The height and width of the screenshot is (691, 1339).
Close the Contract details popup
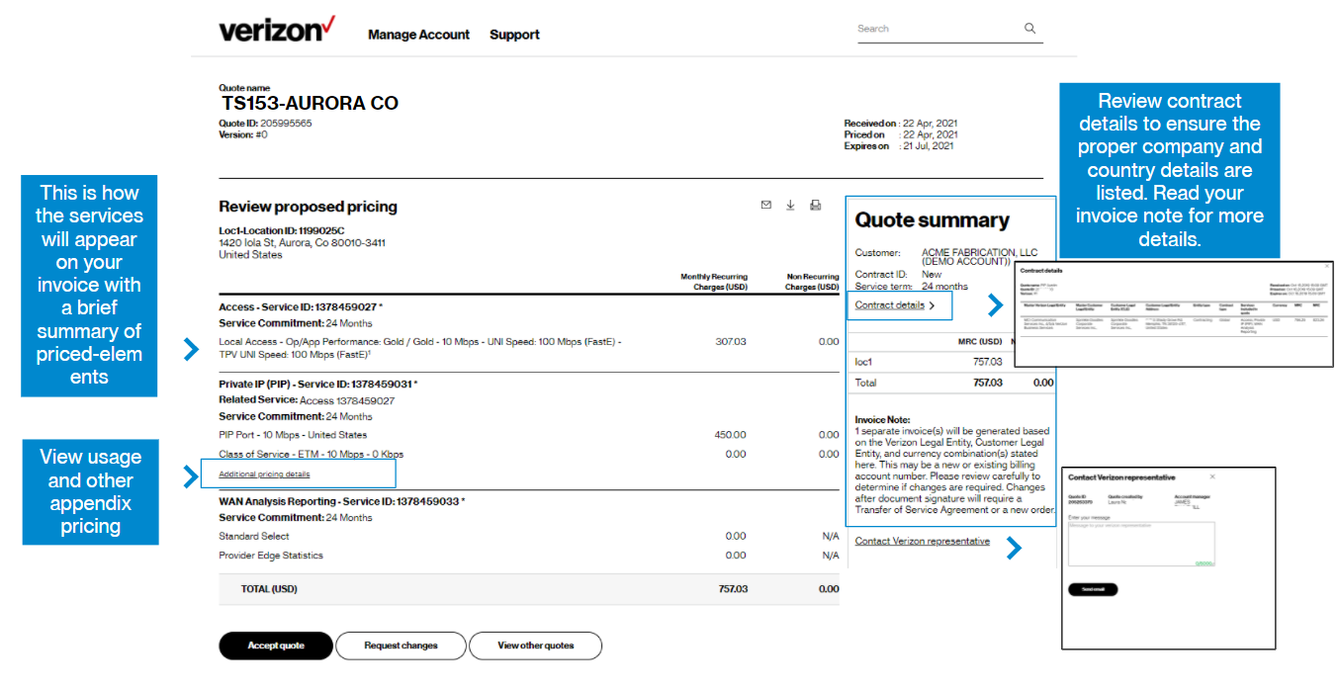1327,266
